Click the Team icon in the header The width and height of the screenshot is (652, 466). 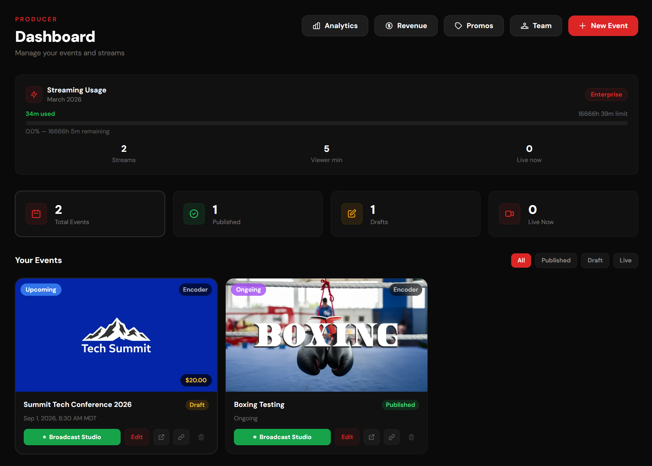coord(525,26)
